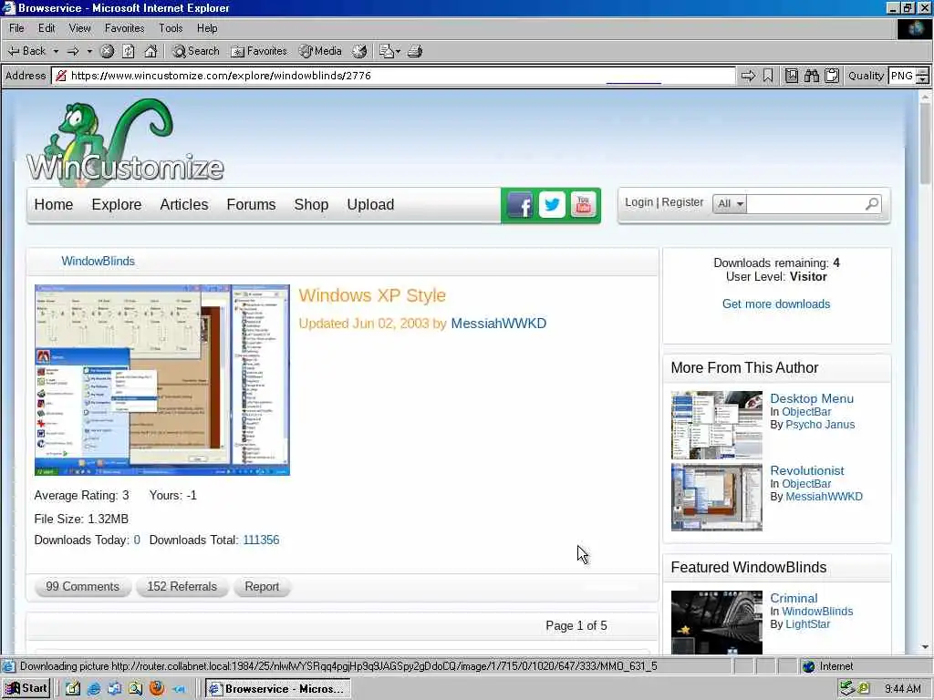Open the Desktop Menu thumbnail image
This screenshot has width=934, height=700.
click(x=717, y=425)
